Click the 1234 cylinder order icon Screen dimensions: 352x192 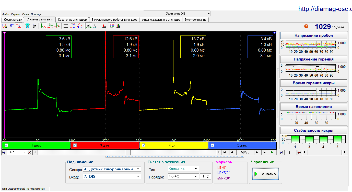click(x=34, y=26)
